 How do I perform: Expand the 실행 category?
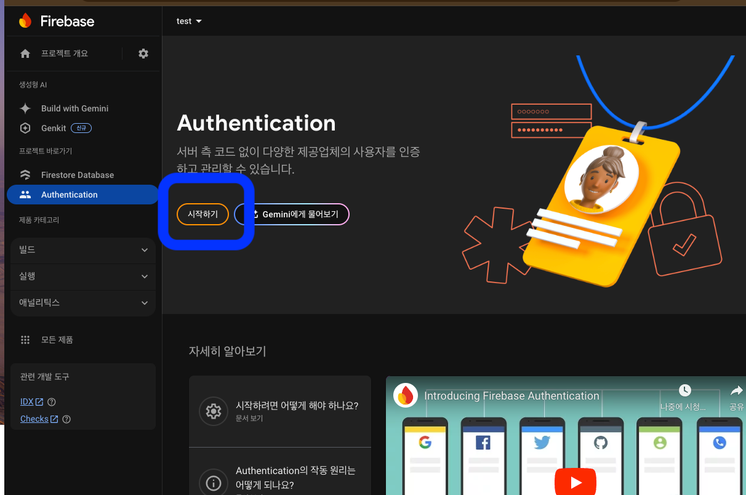tap(83, 276)
